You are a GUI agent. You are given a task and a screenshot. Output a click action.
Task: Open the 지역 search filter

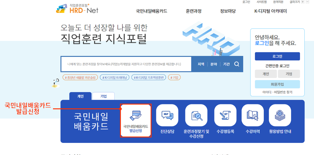click(201, 64)
